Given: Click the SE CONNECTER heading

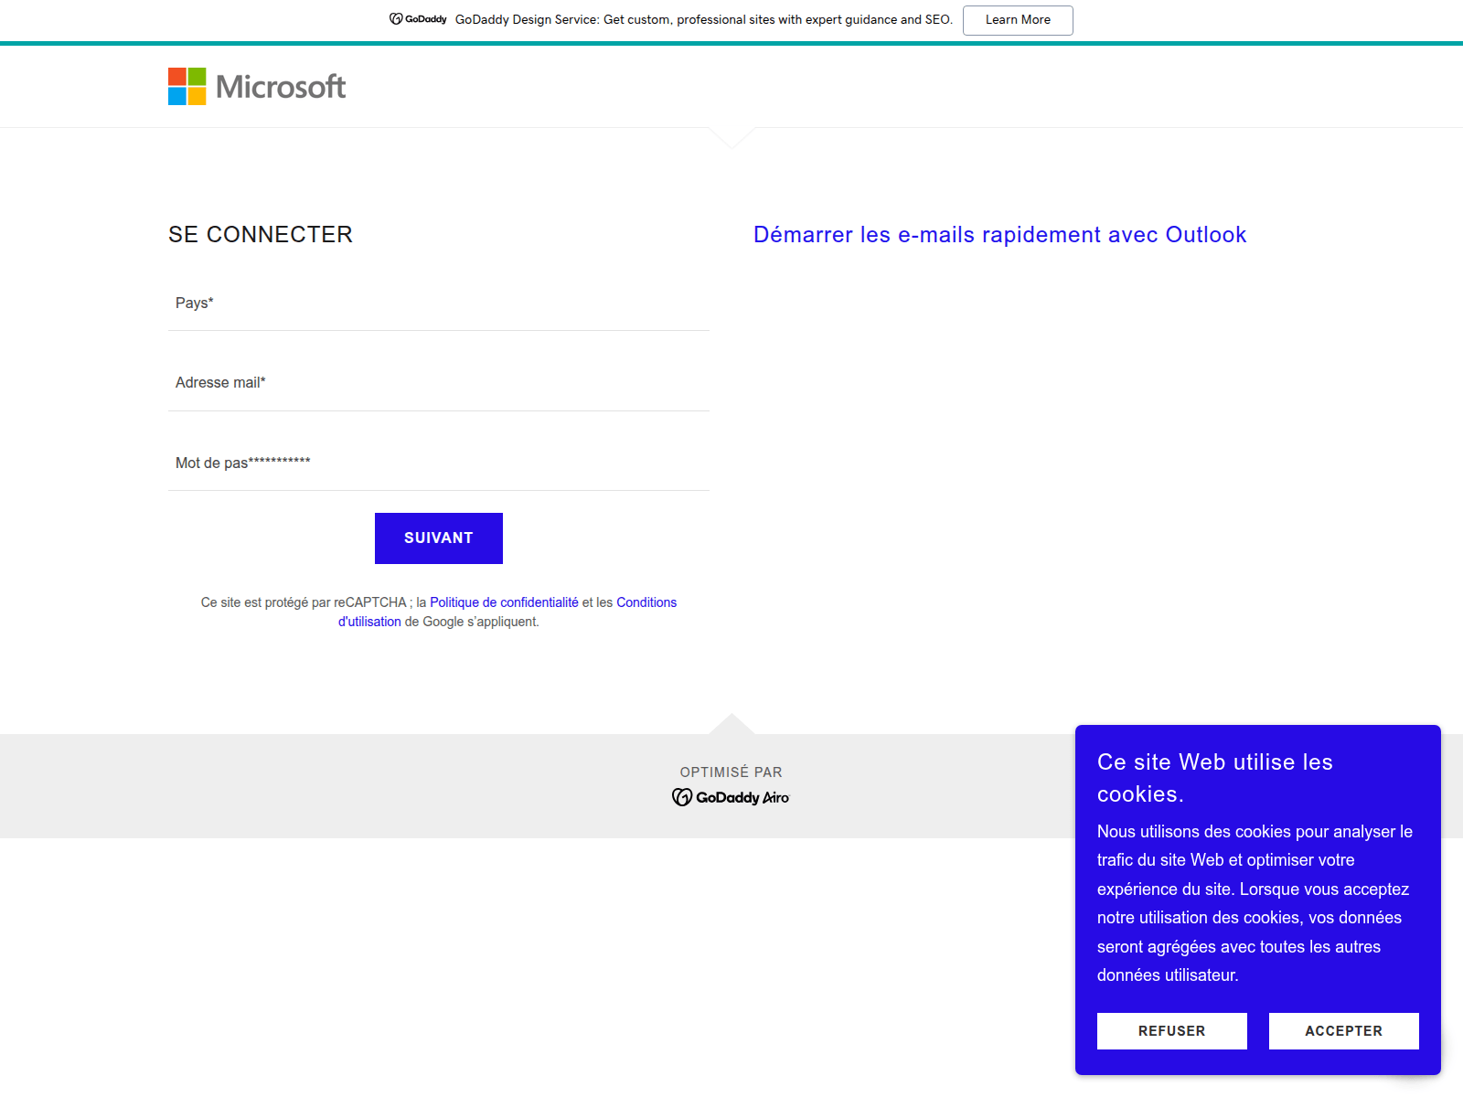Looking at the screenshot, I should click(x=261, y=235).
